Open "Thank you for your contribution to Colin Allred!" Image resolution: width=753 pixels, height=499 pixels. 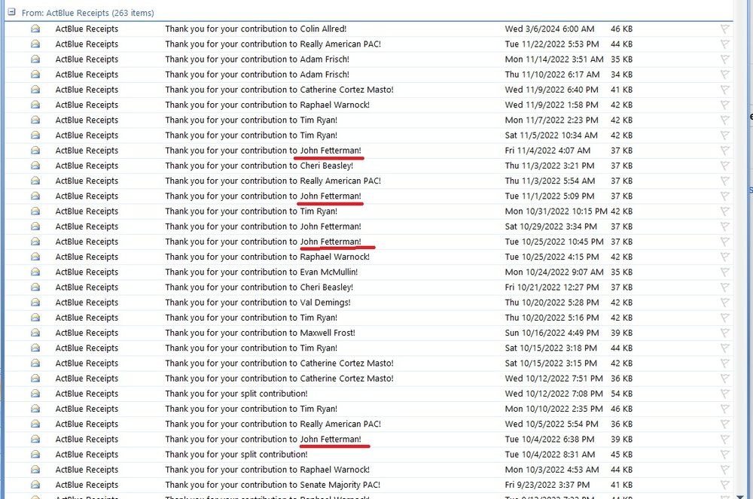click(255, 29)
